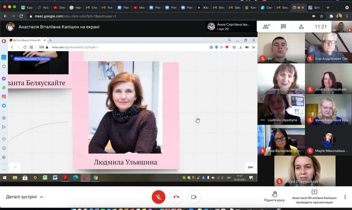Click the presentation button by Анастасія Капішон
This screenshot has width=352, height=210.
coord(314,197)
